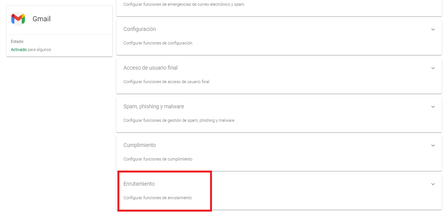The image size is (448, 217).
Task: Expand the Acceso de usuario final chevron
Action: pos(433,68)
